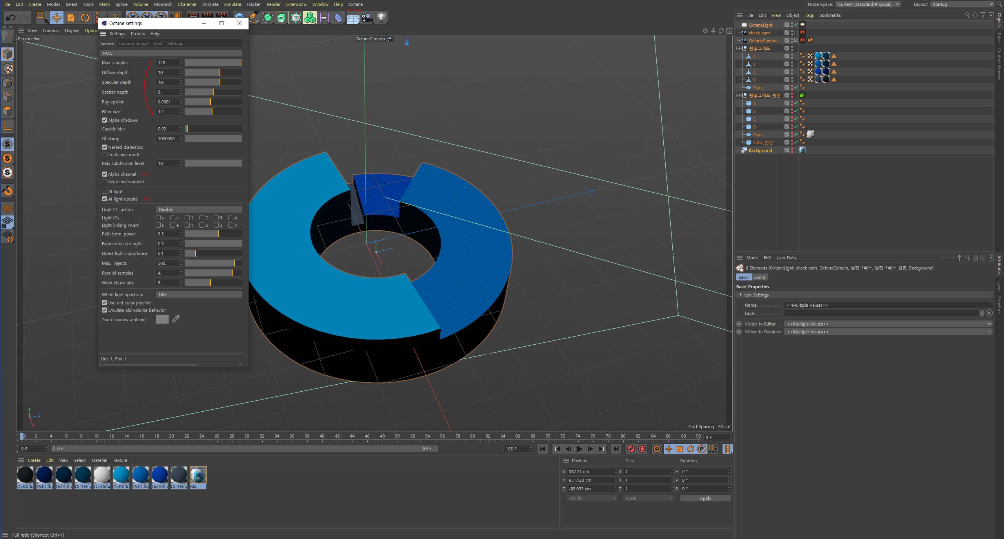The width and height of the screenshot is (1004, 539).
Task: Toggle Use old color pipeline
Action: tap(104, 303)
